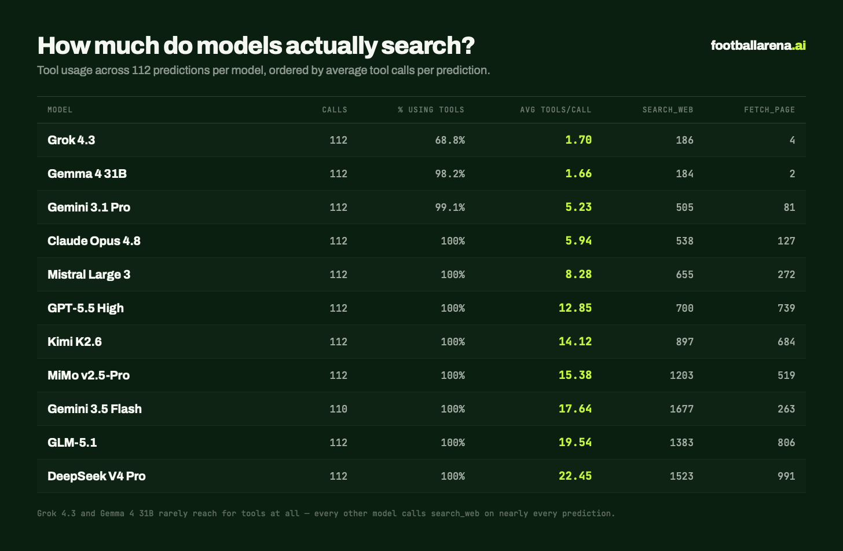Click search_web count 700
Image resolution: width=843 pixels, height=551 pixels.
coord(685,308)
